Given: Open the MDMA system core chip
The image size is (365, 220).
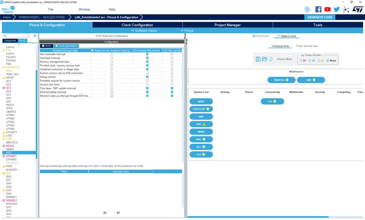Looking at the screenshot, I should point(201,132).
